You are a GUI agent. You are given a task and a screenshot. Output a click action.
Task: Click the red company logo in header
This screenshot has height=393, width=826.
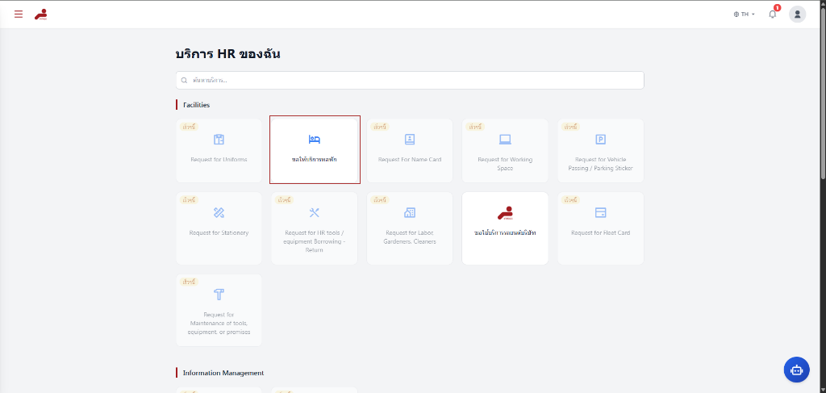(40, 15)
